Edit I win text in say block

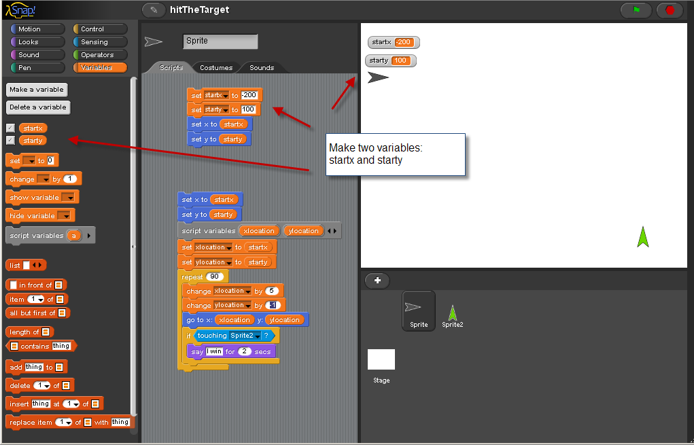coord(214,351)
